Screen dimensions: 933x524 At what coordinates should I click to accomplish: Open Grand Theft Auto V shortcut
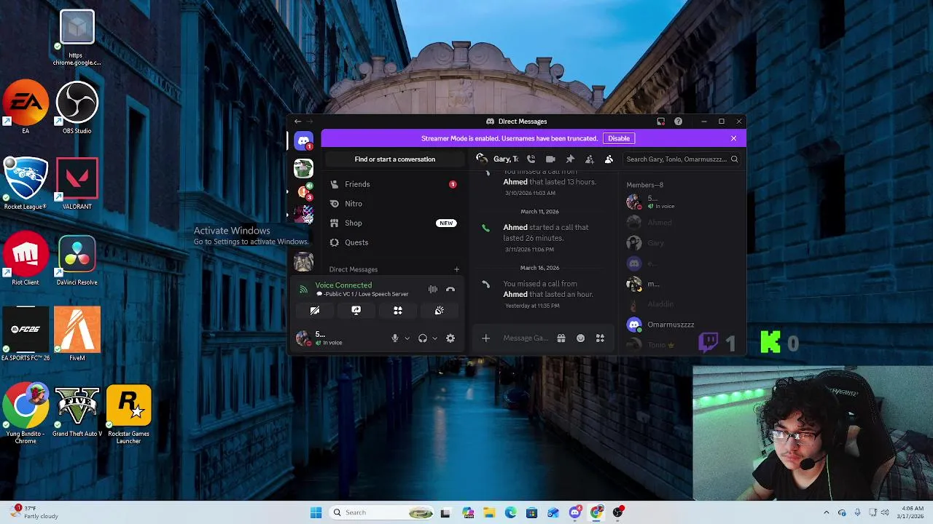point(77,411)
